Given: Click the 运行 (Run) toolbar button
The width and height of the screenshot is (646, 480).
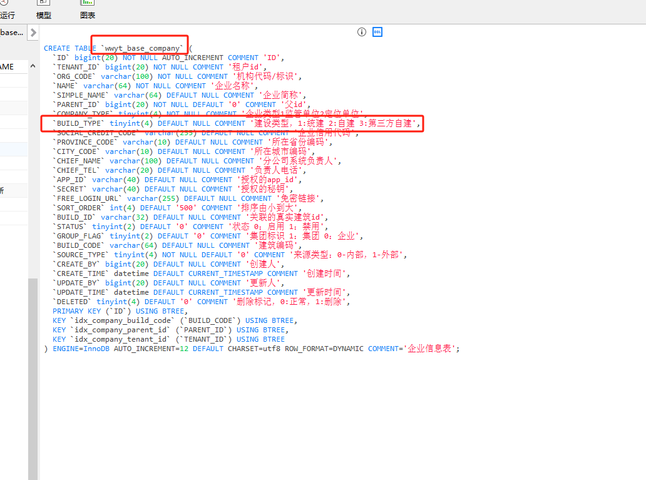Looking at the screenshot, I should pyautogui.click(x=7, y=10).
